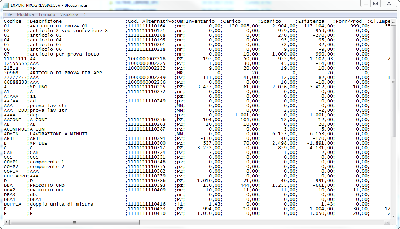The image size is (400, 229).
Task: Click the vertical scrollbar thumb
Action: point(394,81)
